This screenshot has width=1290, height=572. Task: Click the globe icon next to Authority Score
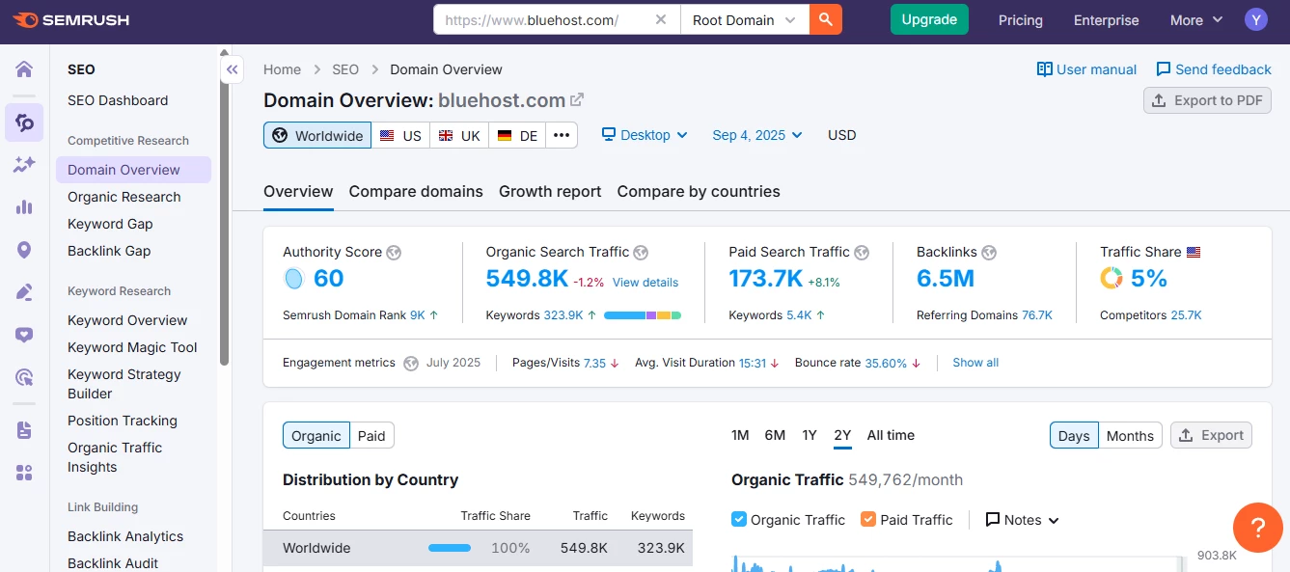(x=394, y=253)
